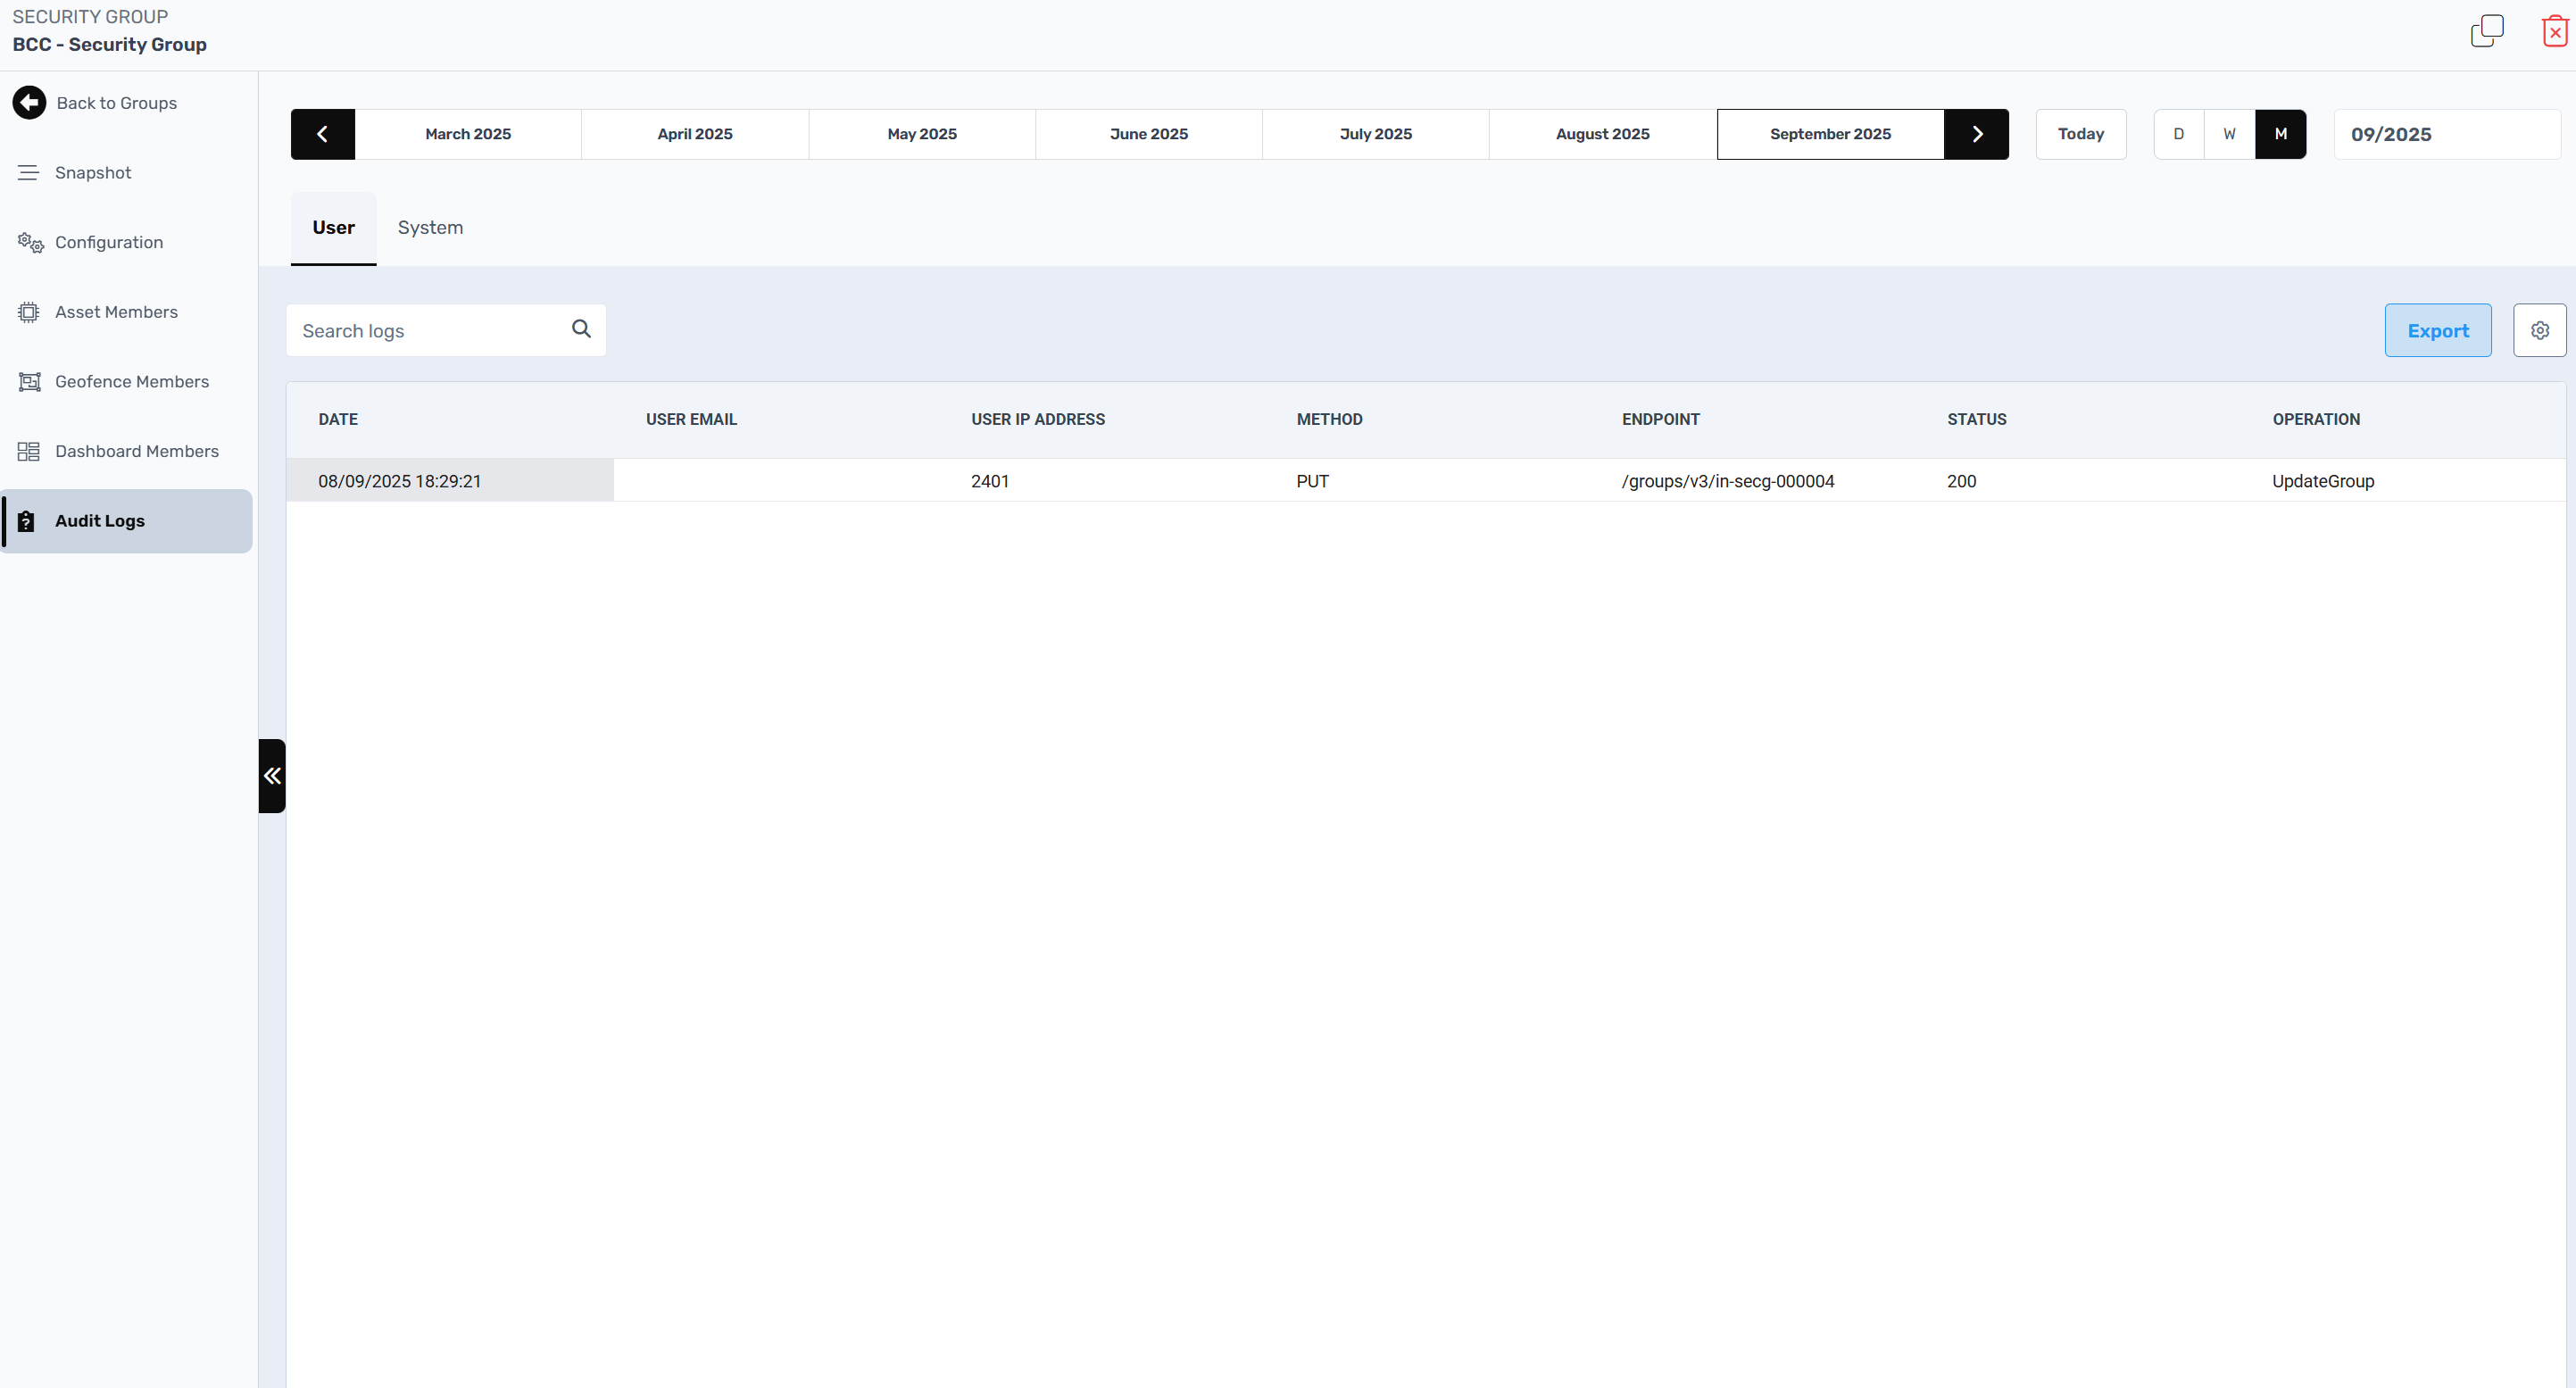Sort by DATE column header
2576x1388 pixels.
[x=338, y=419]
